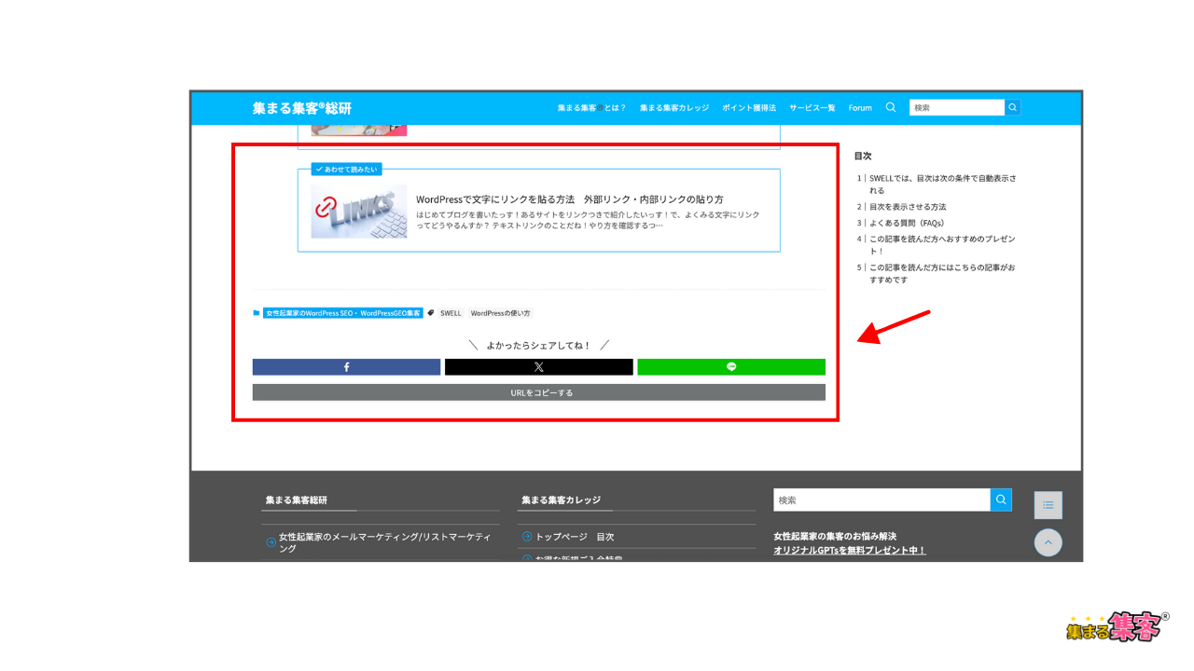Screen dimensions: 1194x671
Task: Open the WordPressの使い方 tag
Action: (500, 313)
